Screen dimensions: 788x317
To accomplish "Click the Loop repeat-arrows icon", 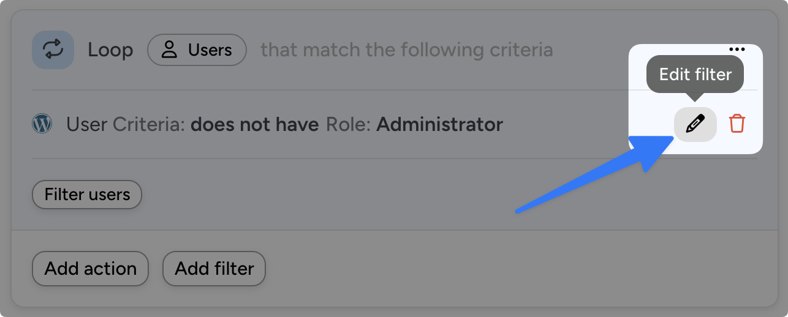I will (x=53, y=50).
